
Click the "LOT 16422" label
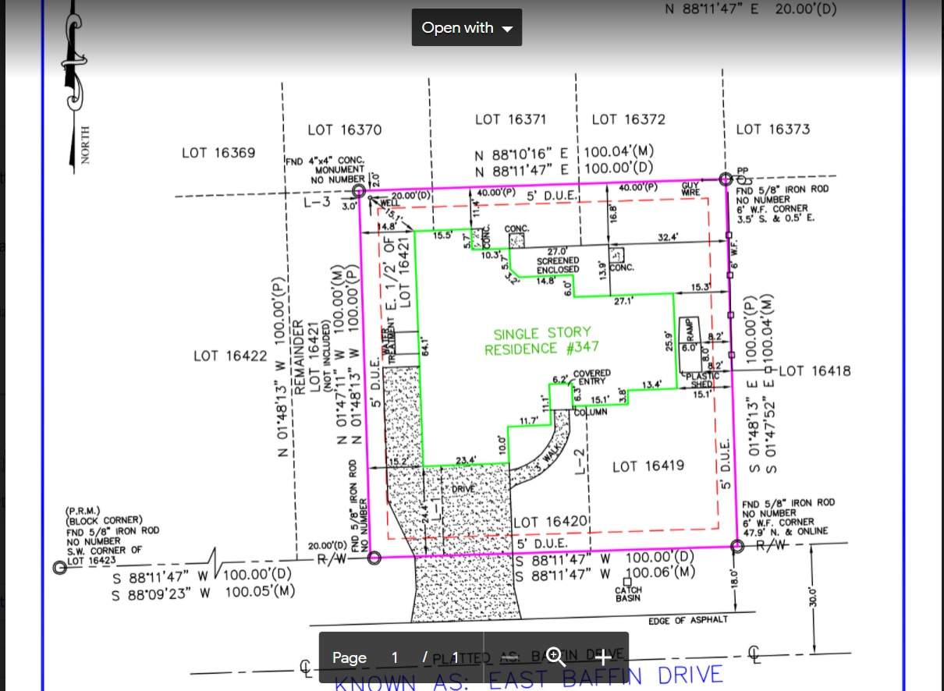[229, 356]
